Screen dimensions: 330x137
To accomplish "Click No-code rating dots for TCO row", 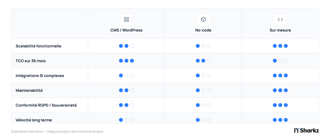I will (203, 61).
